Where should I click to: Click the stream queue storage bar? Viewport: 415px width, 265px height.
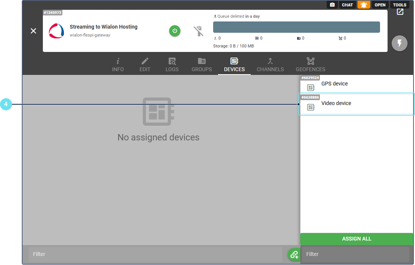tap(296, 27)
